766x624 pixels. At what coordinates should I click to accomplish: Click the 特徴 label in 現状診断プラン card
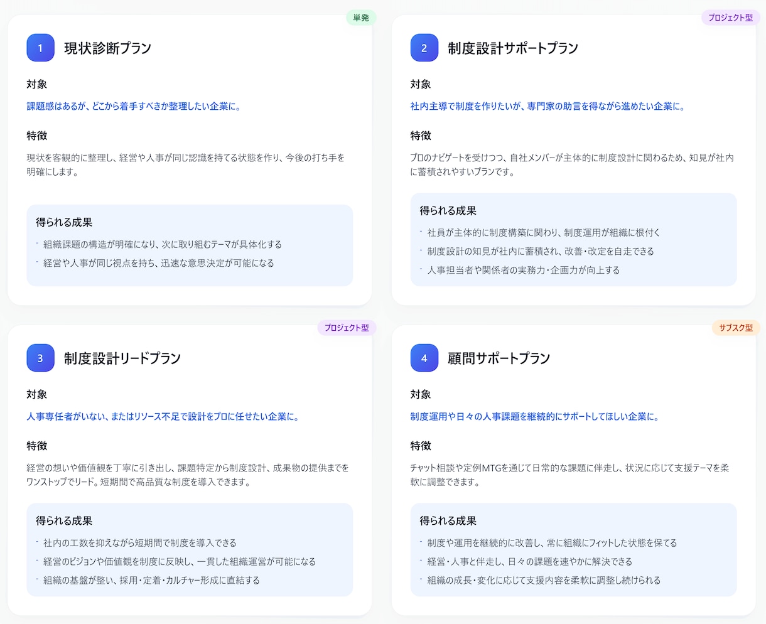(36, 136)
